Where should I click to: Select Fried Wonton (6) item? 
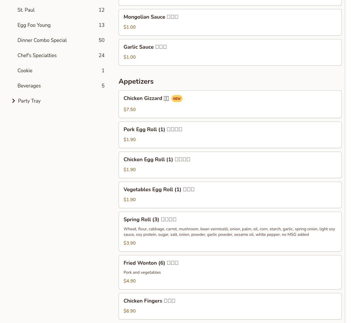coord(230,272)
